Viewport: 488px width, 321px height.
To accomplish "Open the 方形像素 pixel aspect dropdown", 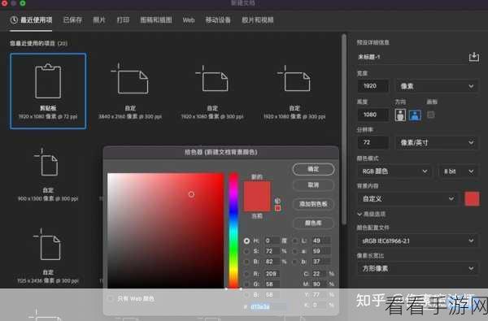I will coord(418,268).
